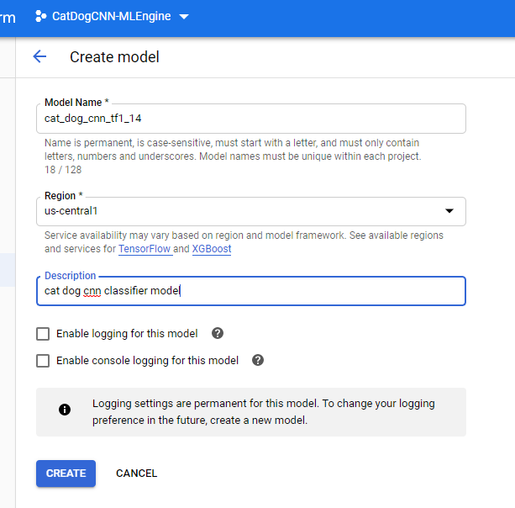The width and height of the screenshot is (515, 508).
Task: Tick Enable console logging for this model
Action: [43, 361]
